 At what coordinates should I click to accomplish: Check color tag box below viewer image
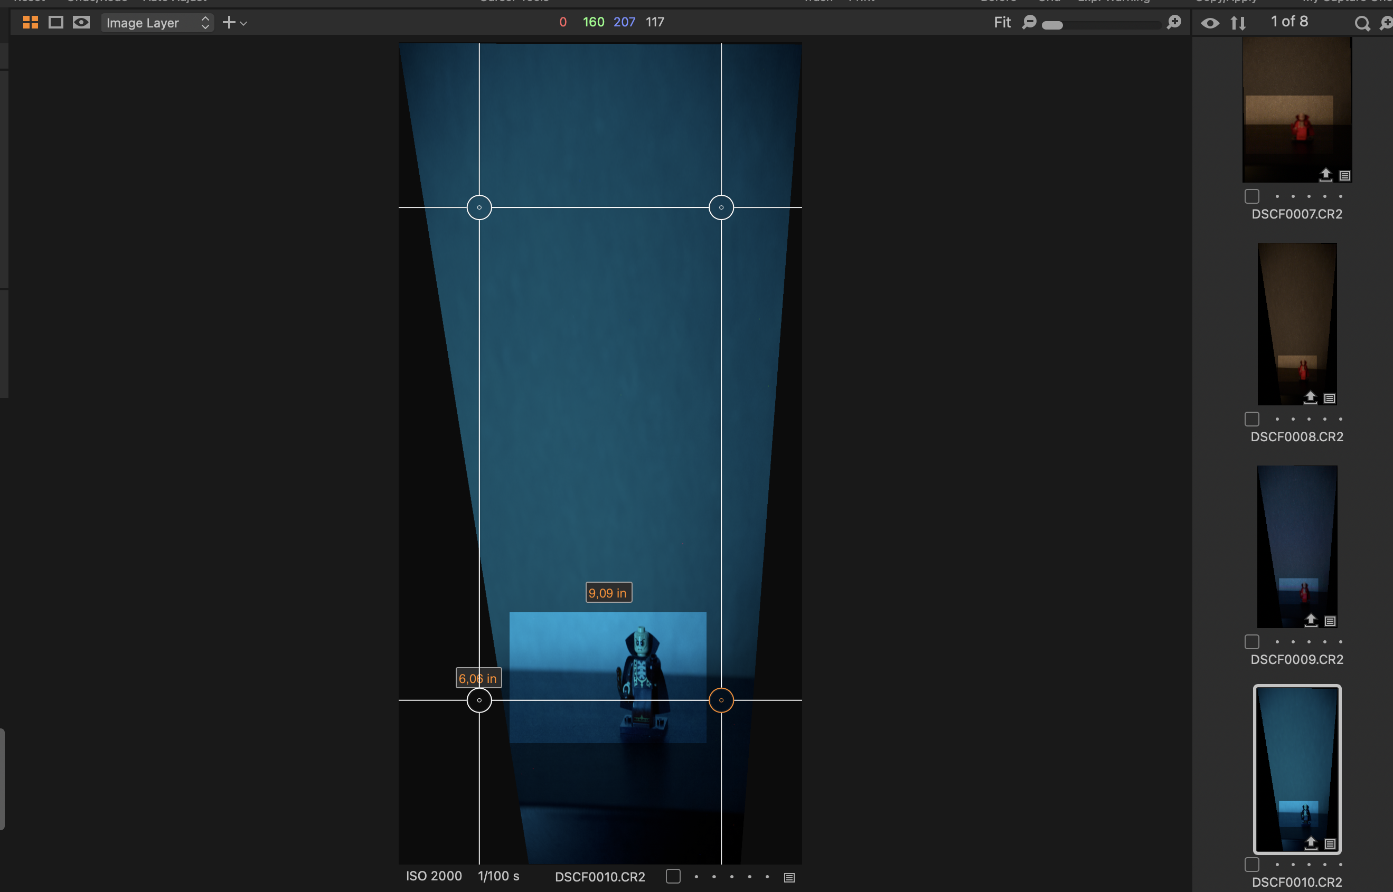point(673,876)
